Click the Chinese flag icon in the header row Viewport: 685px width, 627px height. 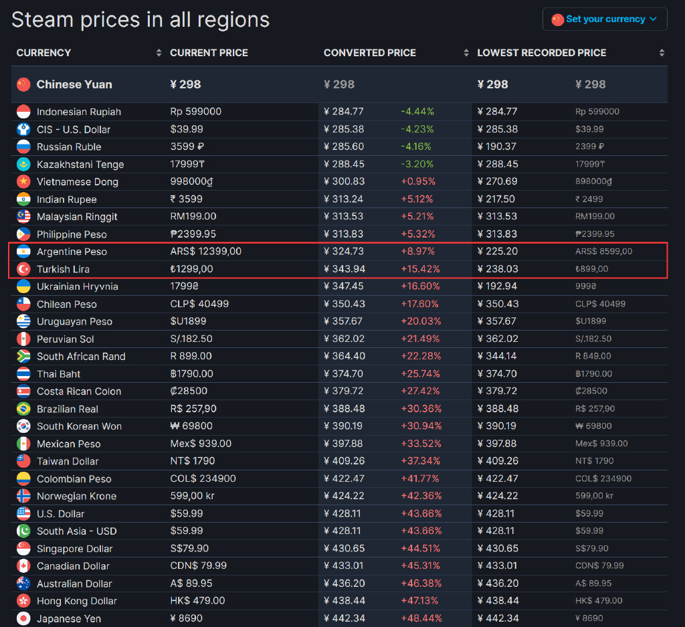24,84
